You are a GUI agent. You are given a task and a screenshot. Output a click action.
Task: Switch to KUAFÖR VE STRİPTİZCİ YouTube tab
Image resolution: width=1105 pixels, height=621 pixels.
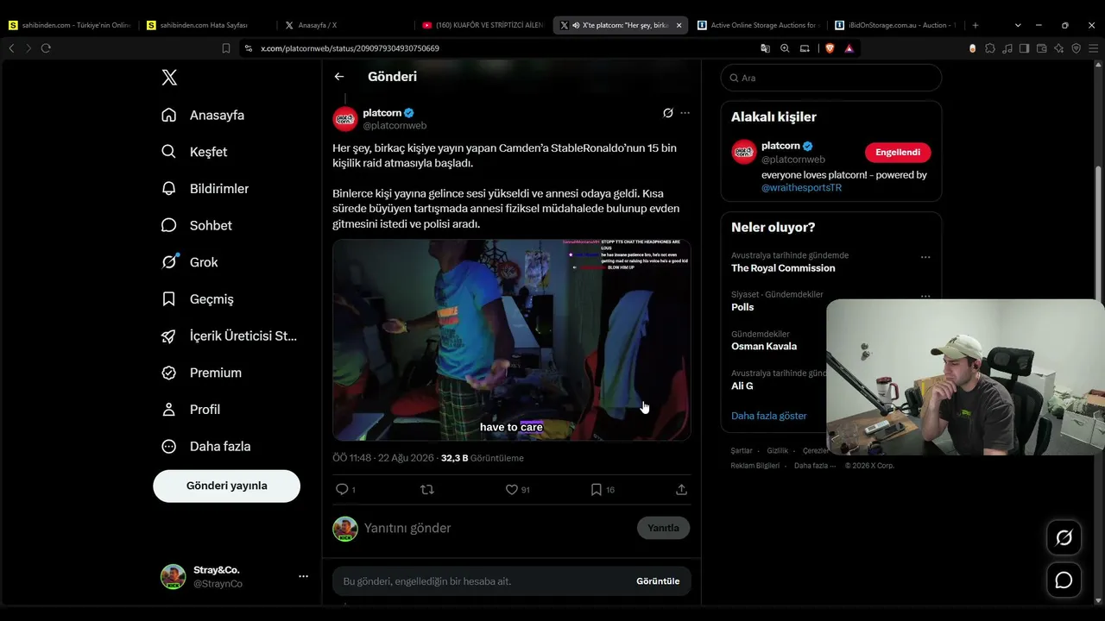point(483,25)
